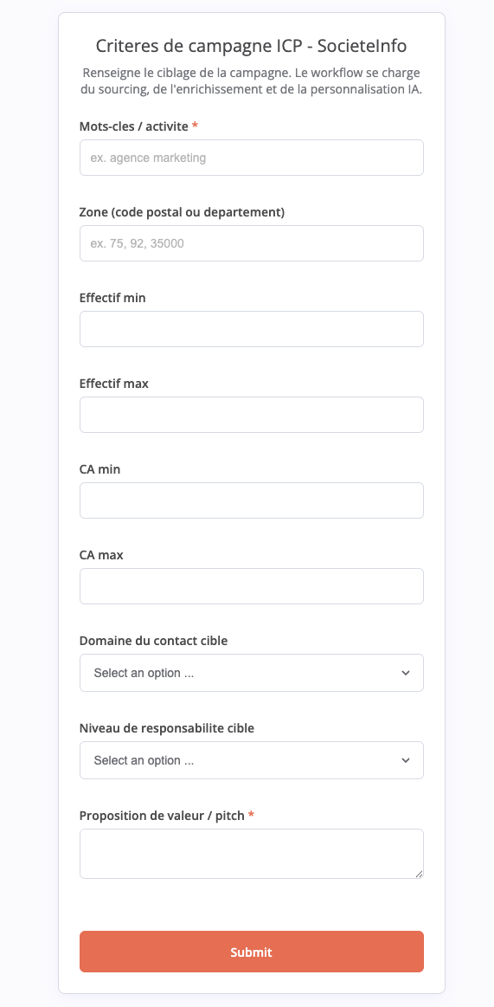Open the Niveau de responsabilite cible dropdown
This screenshot has width=494, height=1007.
point(252,760)
